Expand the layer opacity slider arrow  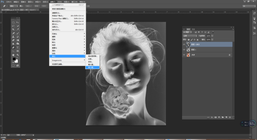point(212,36)
